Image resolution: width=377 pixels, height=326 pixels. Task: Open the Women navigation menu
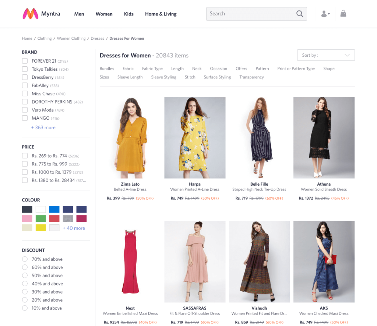pos(104,14)
